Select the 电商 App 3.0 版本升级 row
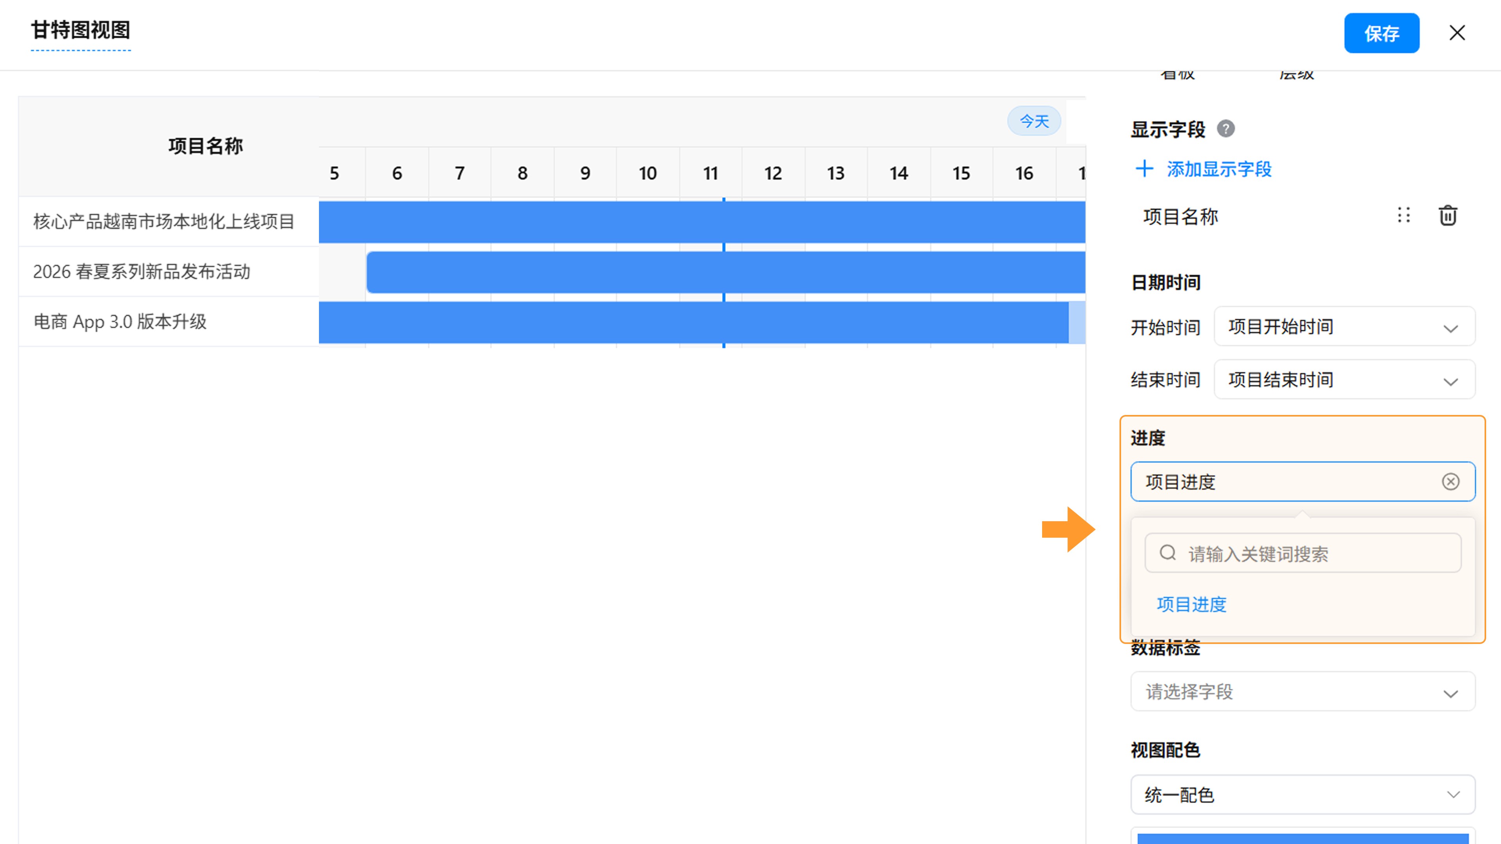The height and width of the screenshot is (844, 1501). point(120,322)
